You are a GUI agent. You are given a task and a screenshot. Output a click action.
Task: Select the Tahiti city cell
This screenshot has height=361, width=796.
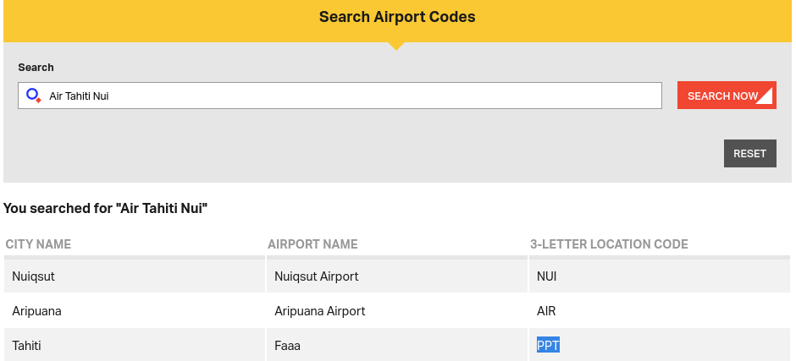coord(26,346)
